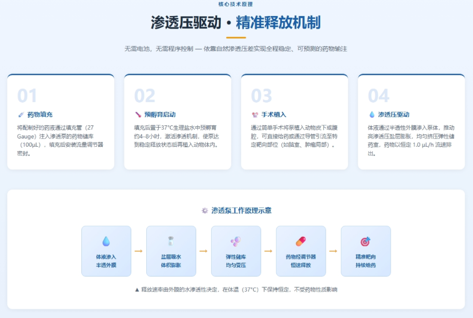Click the final arrow before 精准靶向持续给药
This screenshot has height=318, width=473.
334,251
